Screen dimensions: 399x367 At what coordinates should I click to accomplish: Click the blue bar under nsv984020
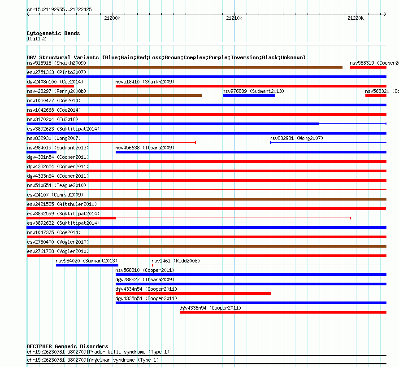click(87, 266)
